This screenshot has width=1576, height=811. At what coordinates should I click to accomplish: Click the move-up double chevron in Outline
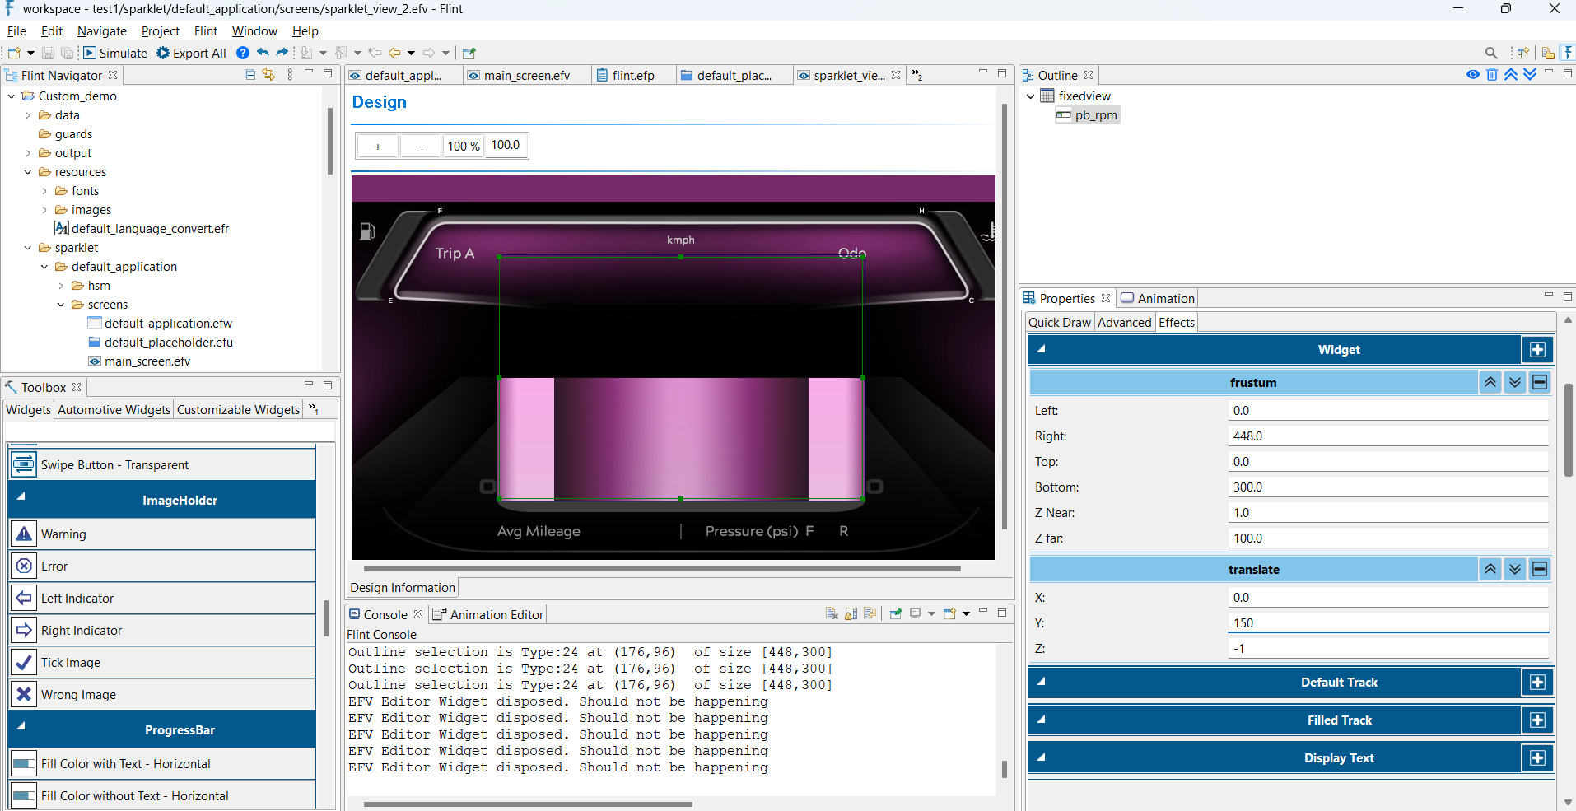point(1511,75)
